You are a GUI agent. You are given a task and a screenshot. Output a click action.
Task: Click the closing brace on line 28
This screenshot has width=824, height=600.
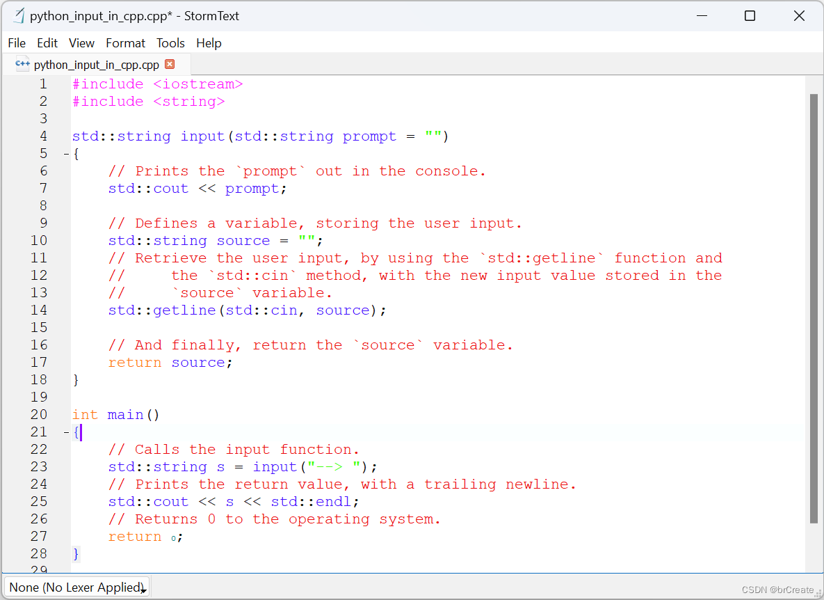point(76,554)
